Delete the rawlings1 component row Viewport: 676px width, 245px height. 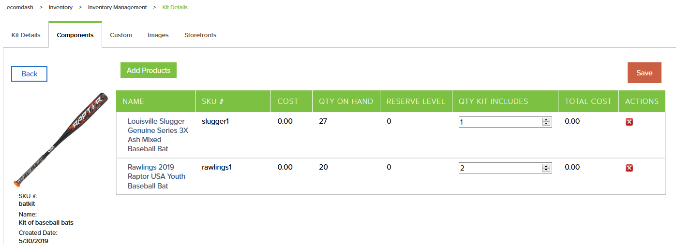click(x=629, y=168)
